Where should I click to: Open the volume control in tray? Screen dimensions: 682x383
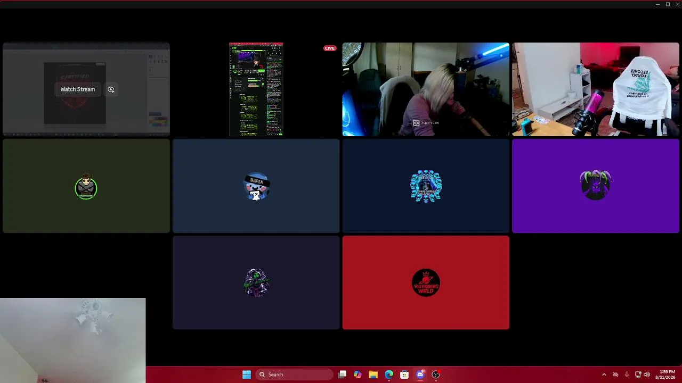tap(647, 374)
